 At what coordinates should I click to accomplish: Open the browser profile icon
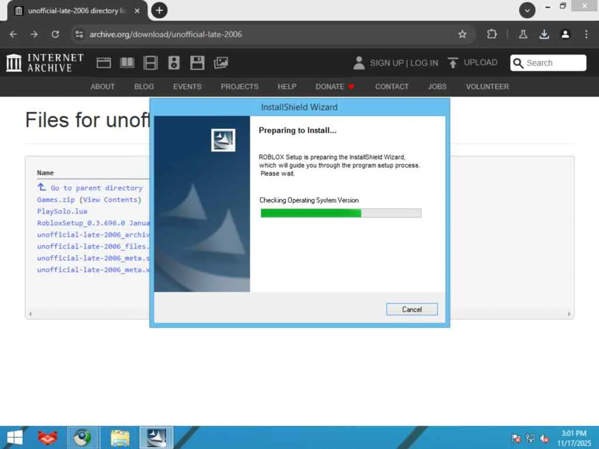pos(565,34)
